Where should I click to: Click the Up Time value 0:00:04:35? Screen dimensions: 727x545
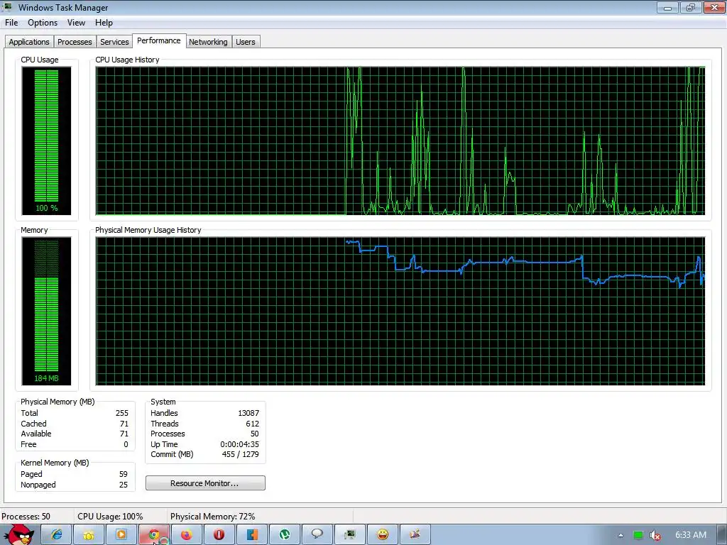[240, 444]
